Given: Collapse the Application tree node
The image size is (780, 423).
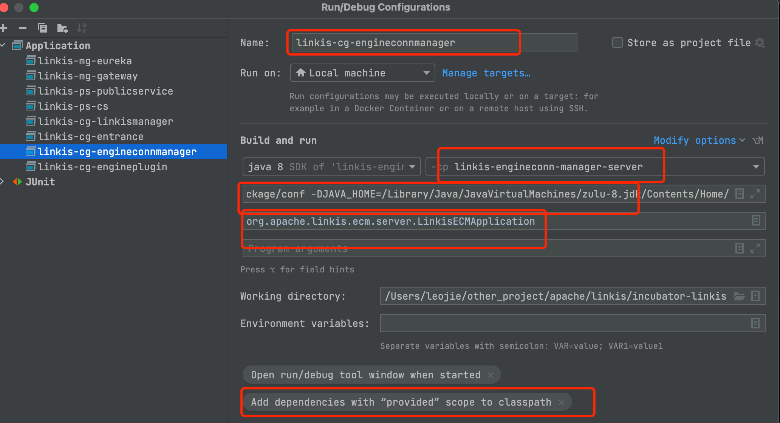Looking at the screenshot, I should click(3, 45).
